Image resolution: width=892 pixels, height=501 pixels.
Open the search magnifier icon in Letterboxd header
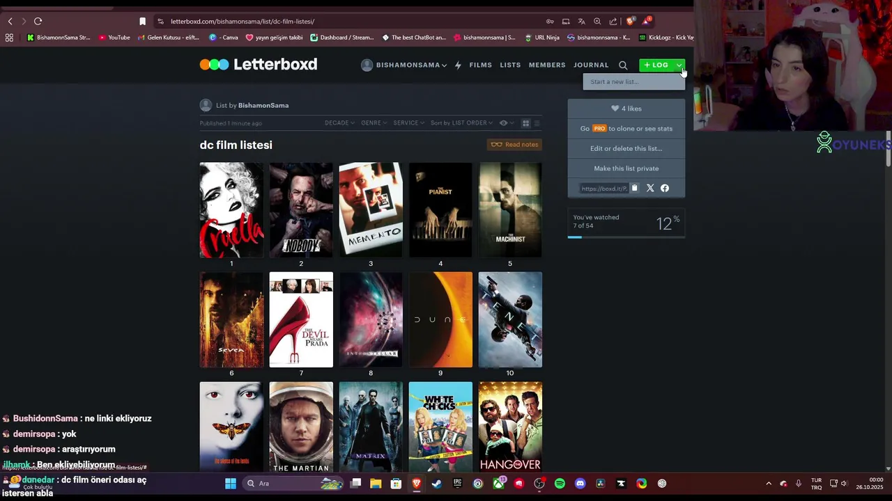tap(623, 65)
